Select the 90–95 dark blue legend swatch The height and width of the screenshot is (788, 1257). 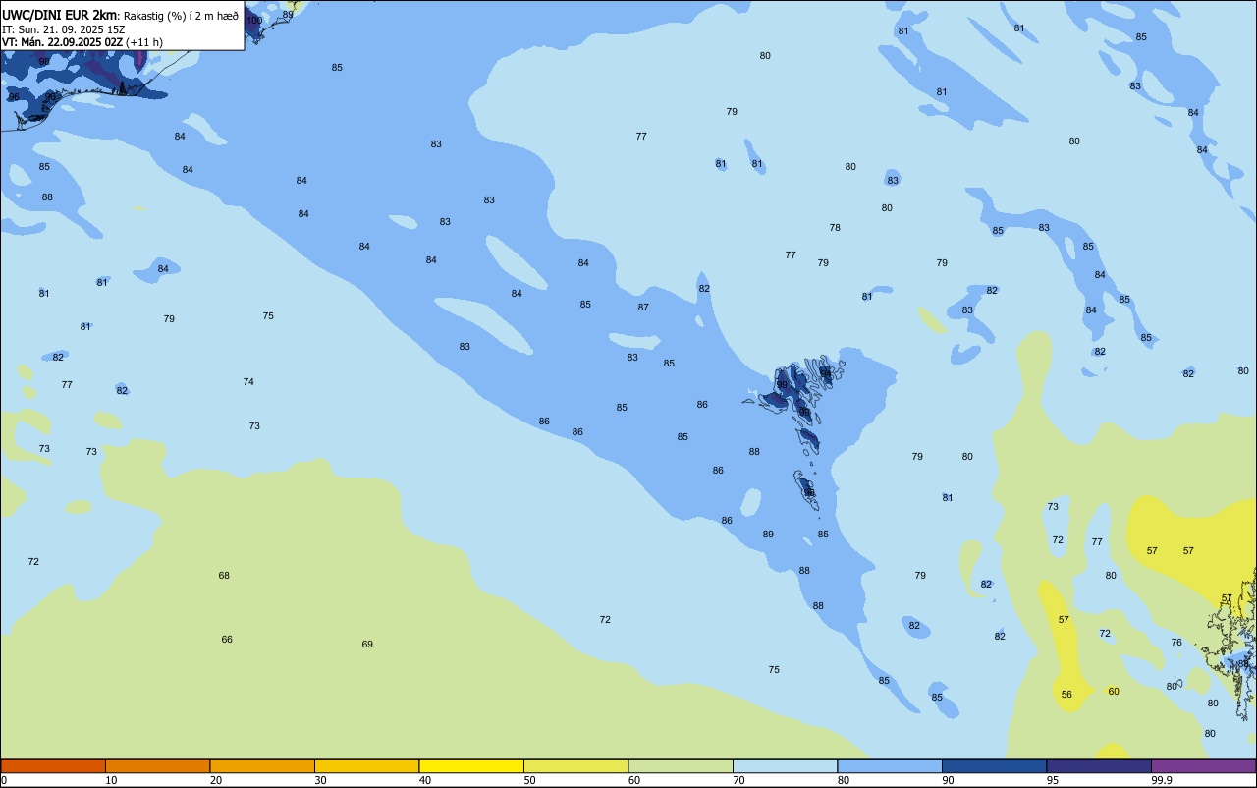[994, 765]
